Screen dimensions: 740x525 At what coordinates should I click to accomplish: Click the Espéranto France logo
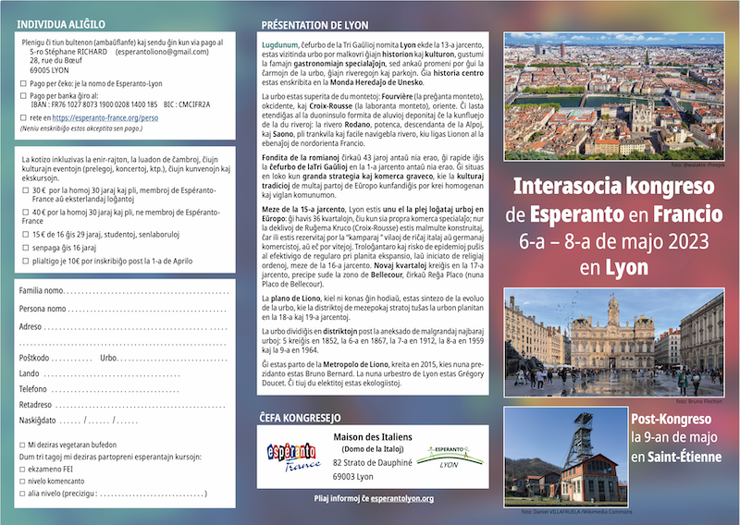(x=293, y=458)
